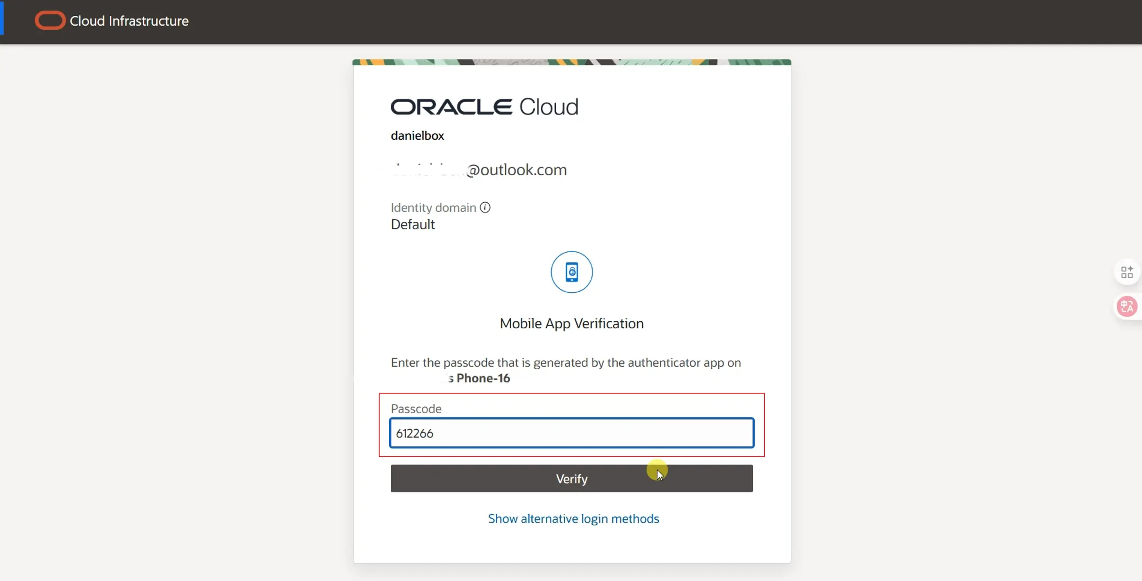Click the 'Enter the passcode' instruction text
This screenshot has width=1142, height=581.
pyautogui.click(x=566, y=363)
